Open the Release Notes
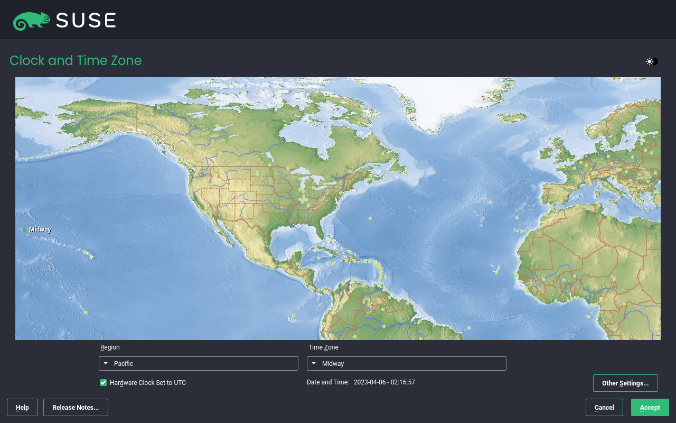 coord(76,408)
